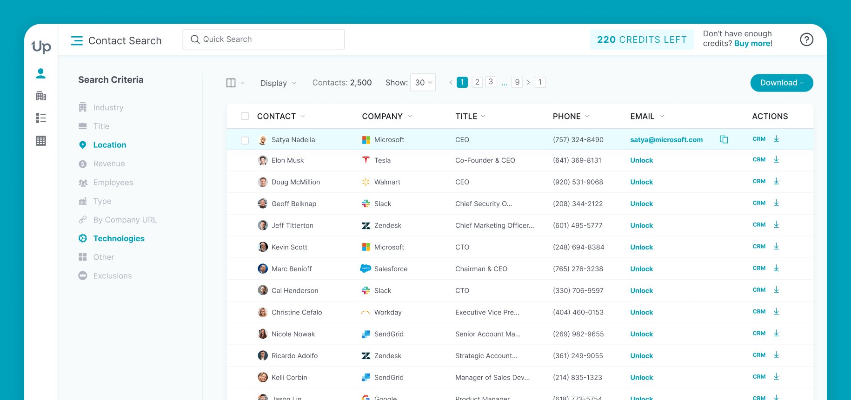Toggle the select-all contacts checkbox
This screenshot has width=851, height=400.
(x=245, y=116)
